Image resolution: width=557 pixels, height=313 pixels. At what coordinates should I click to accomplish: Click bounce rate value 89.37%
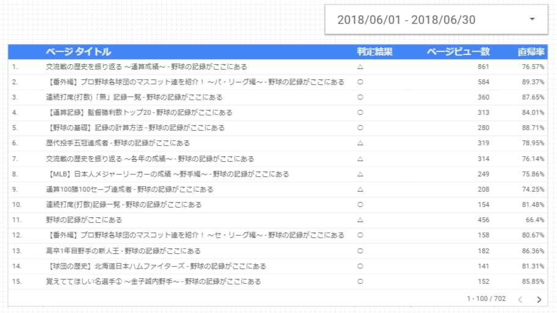(x=533, y=82)
